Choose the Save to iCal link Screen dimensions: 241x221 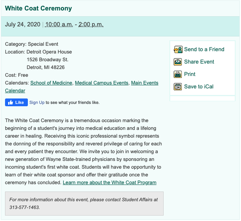pyautogui.click(x=198, y=87)
